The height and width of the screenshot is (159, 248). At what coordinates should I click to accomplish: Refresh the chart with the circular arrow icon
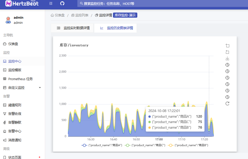click(227, 103)
